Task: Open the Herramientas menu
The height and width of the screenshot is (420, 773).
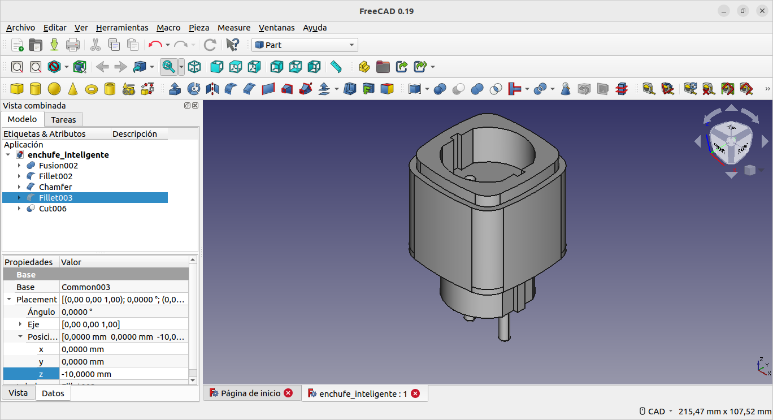Action: (122, 28)
